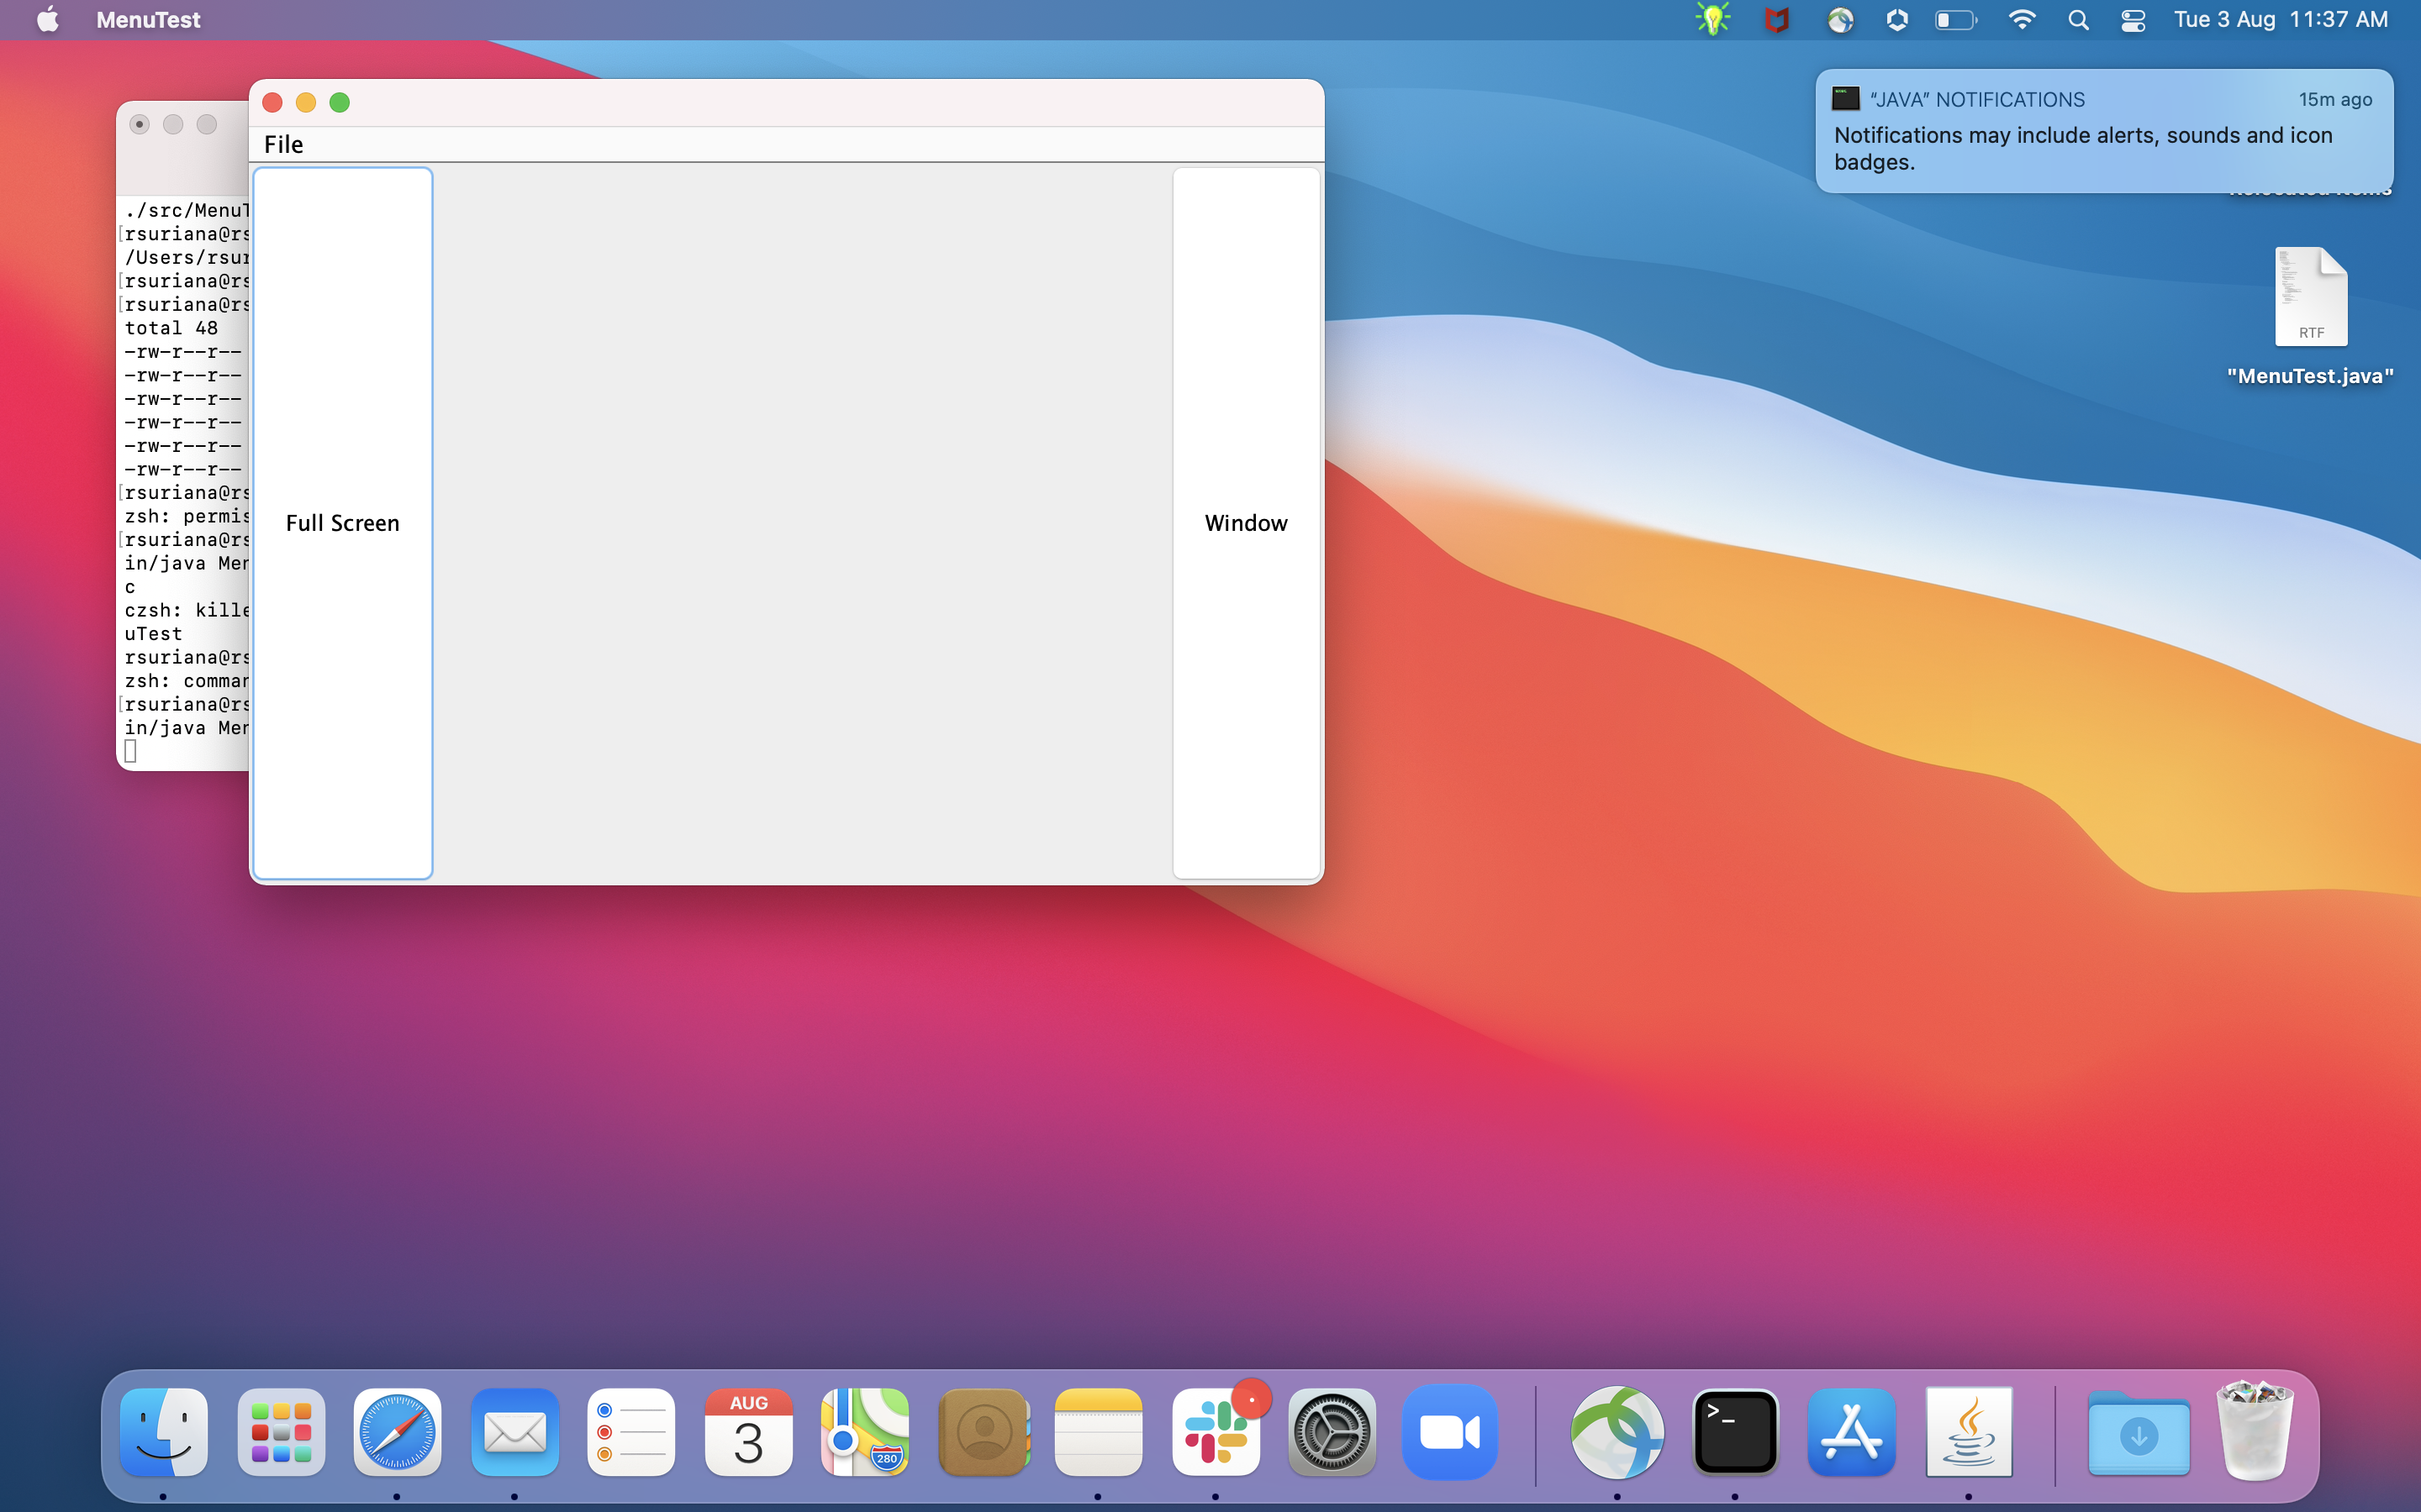The height and width of the screenshot is (1512, 2421).
Task: Open battery status menu
Action: pyautogui.click(x=1954, y=20)
